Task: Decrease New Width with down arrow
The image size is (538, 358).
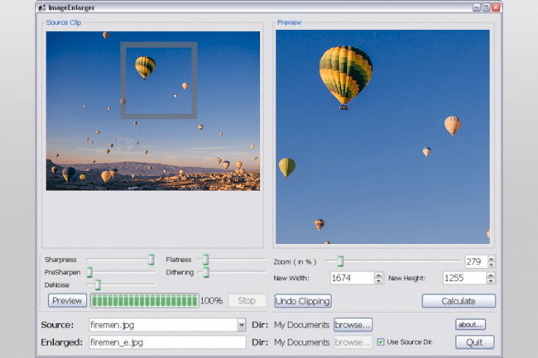Action: click(x=378, y=281)
